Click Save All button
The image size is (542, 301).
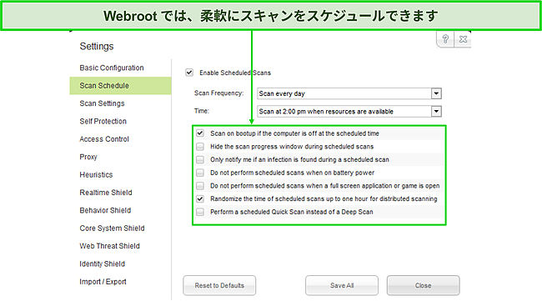coord(342,285)
